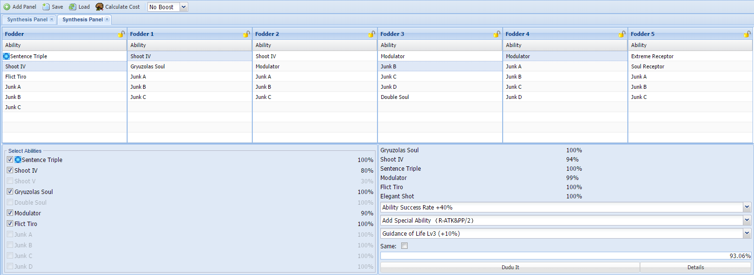
Task: Click the Load icon in toolbar
Action: tap(72, 7)
